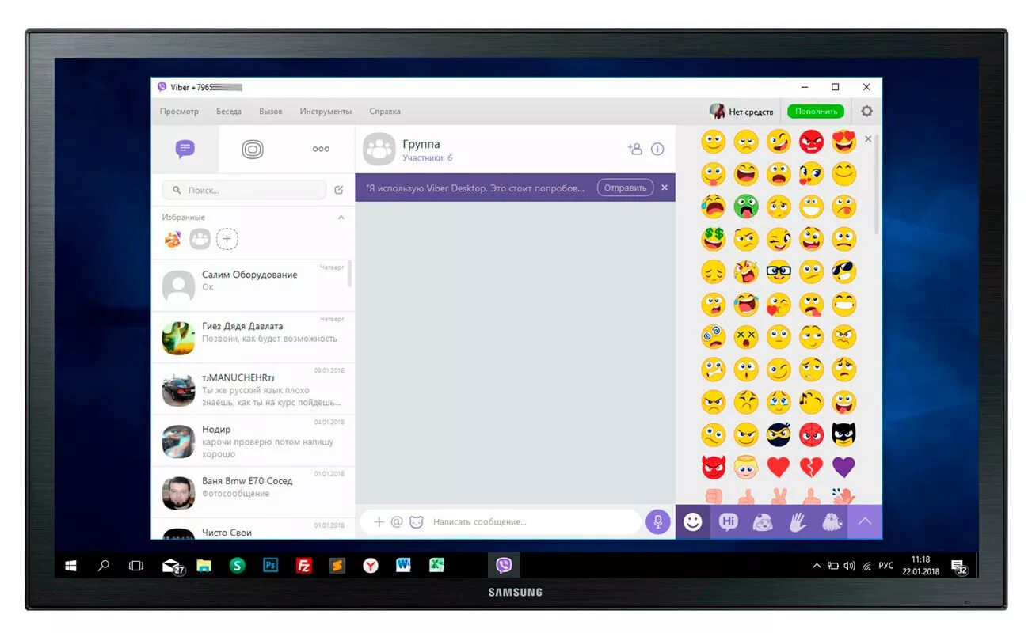Open Viber from the Windows taskbar
Viewport: 1032px width, 633px height.
tap(504, 565)
